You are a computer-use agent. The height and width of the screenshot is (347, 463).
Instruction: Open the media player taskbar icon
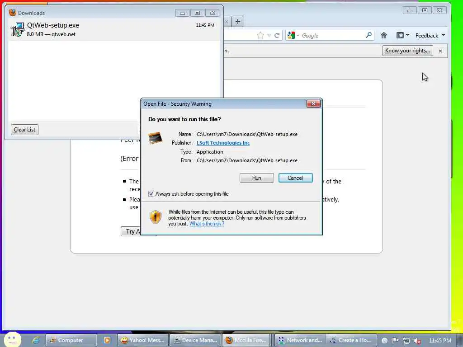tap(107, 340)
